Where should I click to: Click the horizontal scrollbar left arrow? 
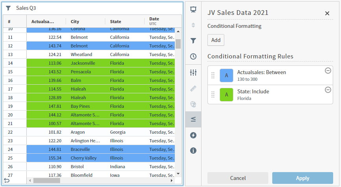(30, 180)
